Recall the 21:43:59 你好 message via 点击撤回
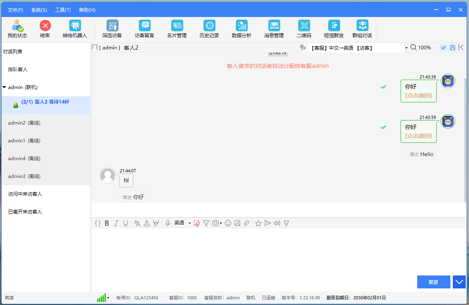Viewport: 469px width, 305px height. 418,136
